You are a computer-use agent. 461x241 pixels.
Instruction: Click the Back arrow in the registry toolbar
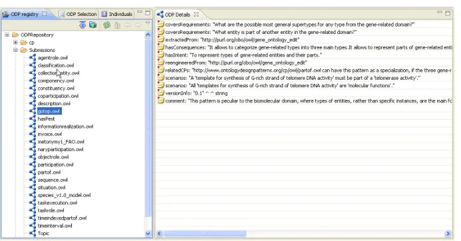point(128,25)
